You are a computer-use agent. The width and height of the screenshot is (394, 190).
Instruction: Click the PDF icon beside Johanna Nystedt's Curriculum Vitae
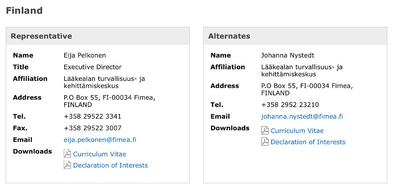264,131
